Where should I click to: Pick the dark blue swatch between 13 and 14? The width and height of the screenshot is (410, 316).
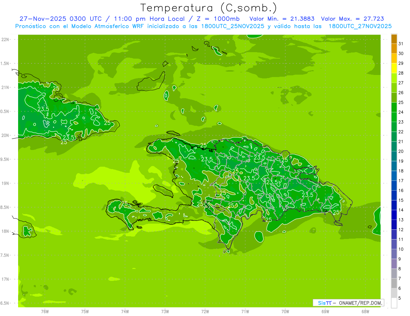(394, 215)
